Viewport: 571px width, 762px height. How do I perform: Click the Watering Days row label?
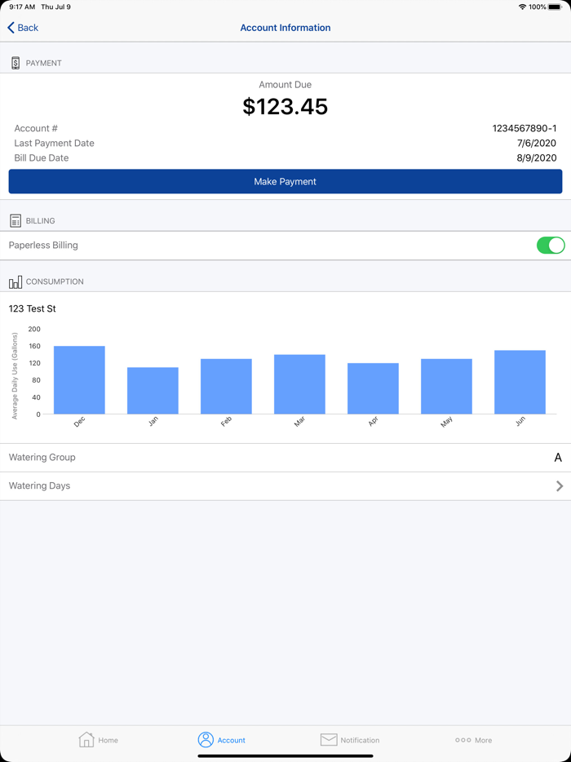pos(39,486)
